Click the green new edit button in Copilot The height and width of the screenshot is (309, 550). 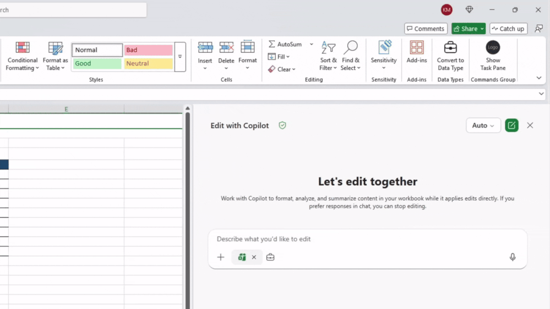tap(512, 125)
